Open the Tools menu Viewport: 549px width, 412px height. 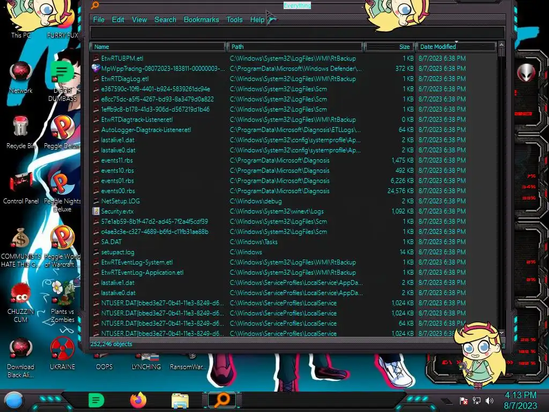[234, 20]
